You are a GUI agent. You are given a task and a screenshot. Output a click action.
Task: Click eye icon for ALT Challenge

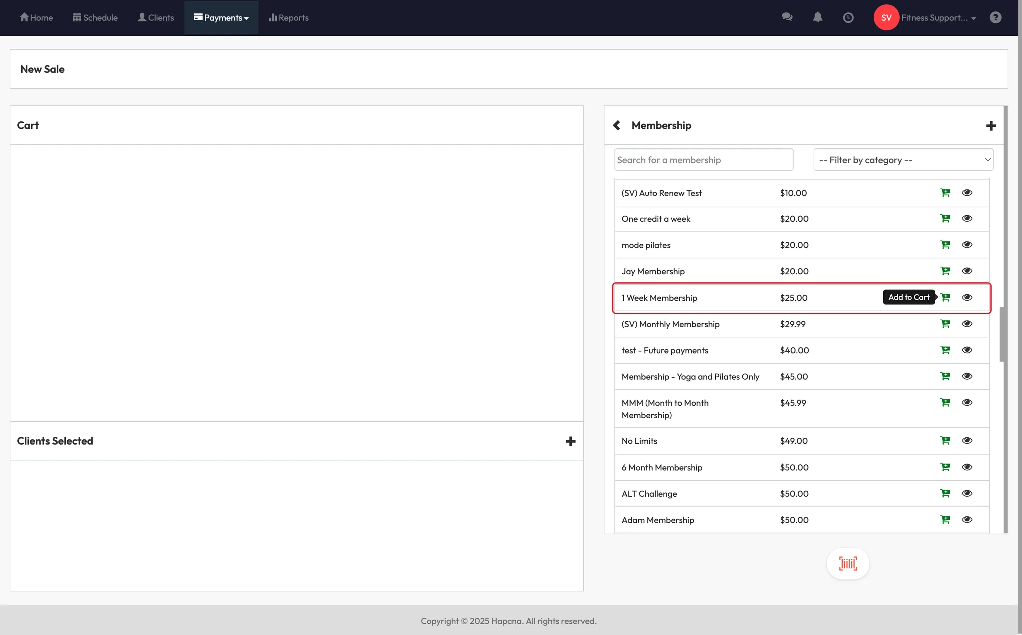[x=967, y=493]
